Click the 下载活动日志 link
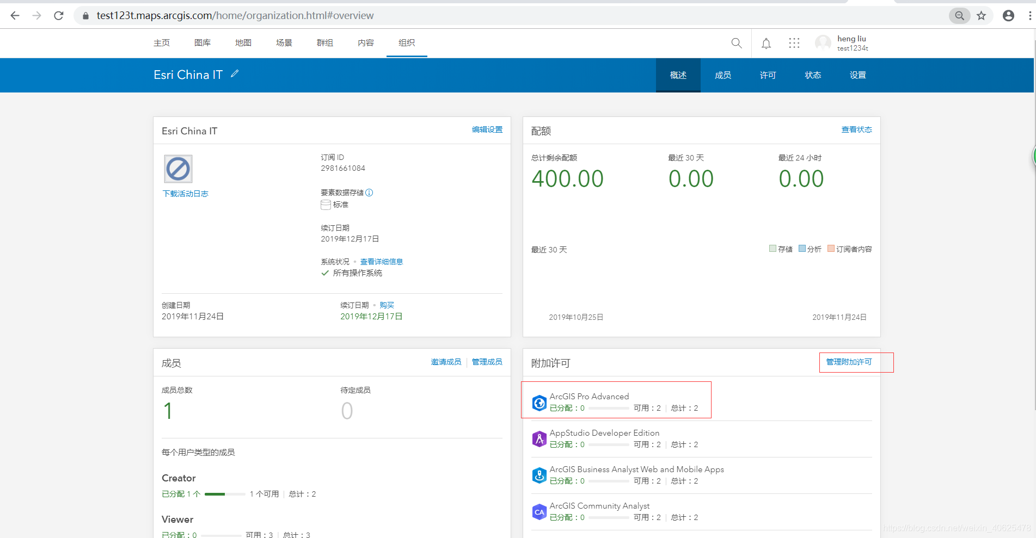The width and height of the screenshot is (1036, 538). coord(186,194)
